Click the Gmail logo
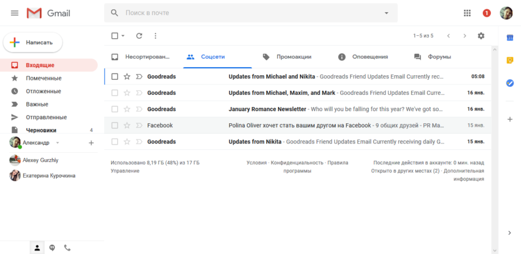 49,13
